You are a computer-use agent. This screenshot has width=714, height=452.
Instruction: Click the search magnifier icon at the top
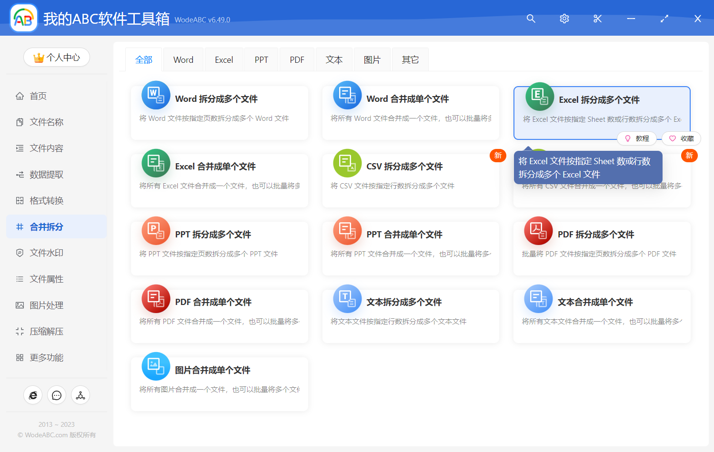(x=531, y=19)
